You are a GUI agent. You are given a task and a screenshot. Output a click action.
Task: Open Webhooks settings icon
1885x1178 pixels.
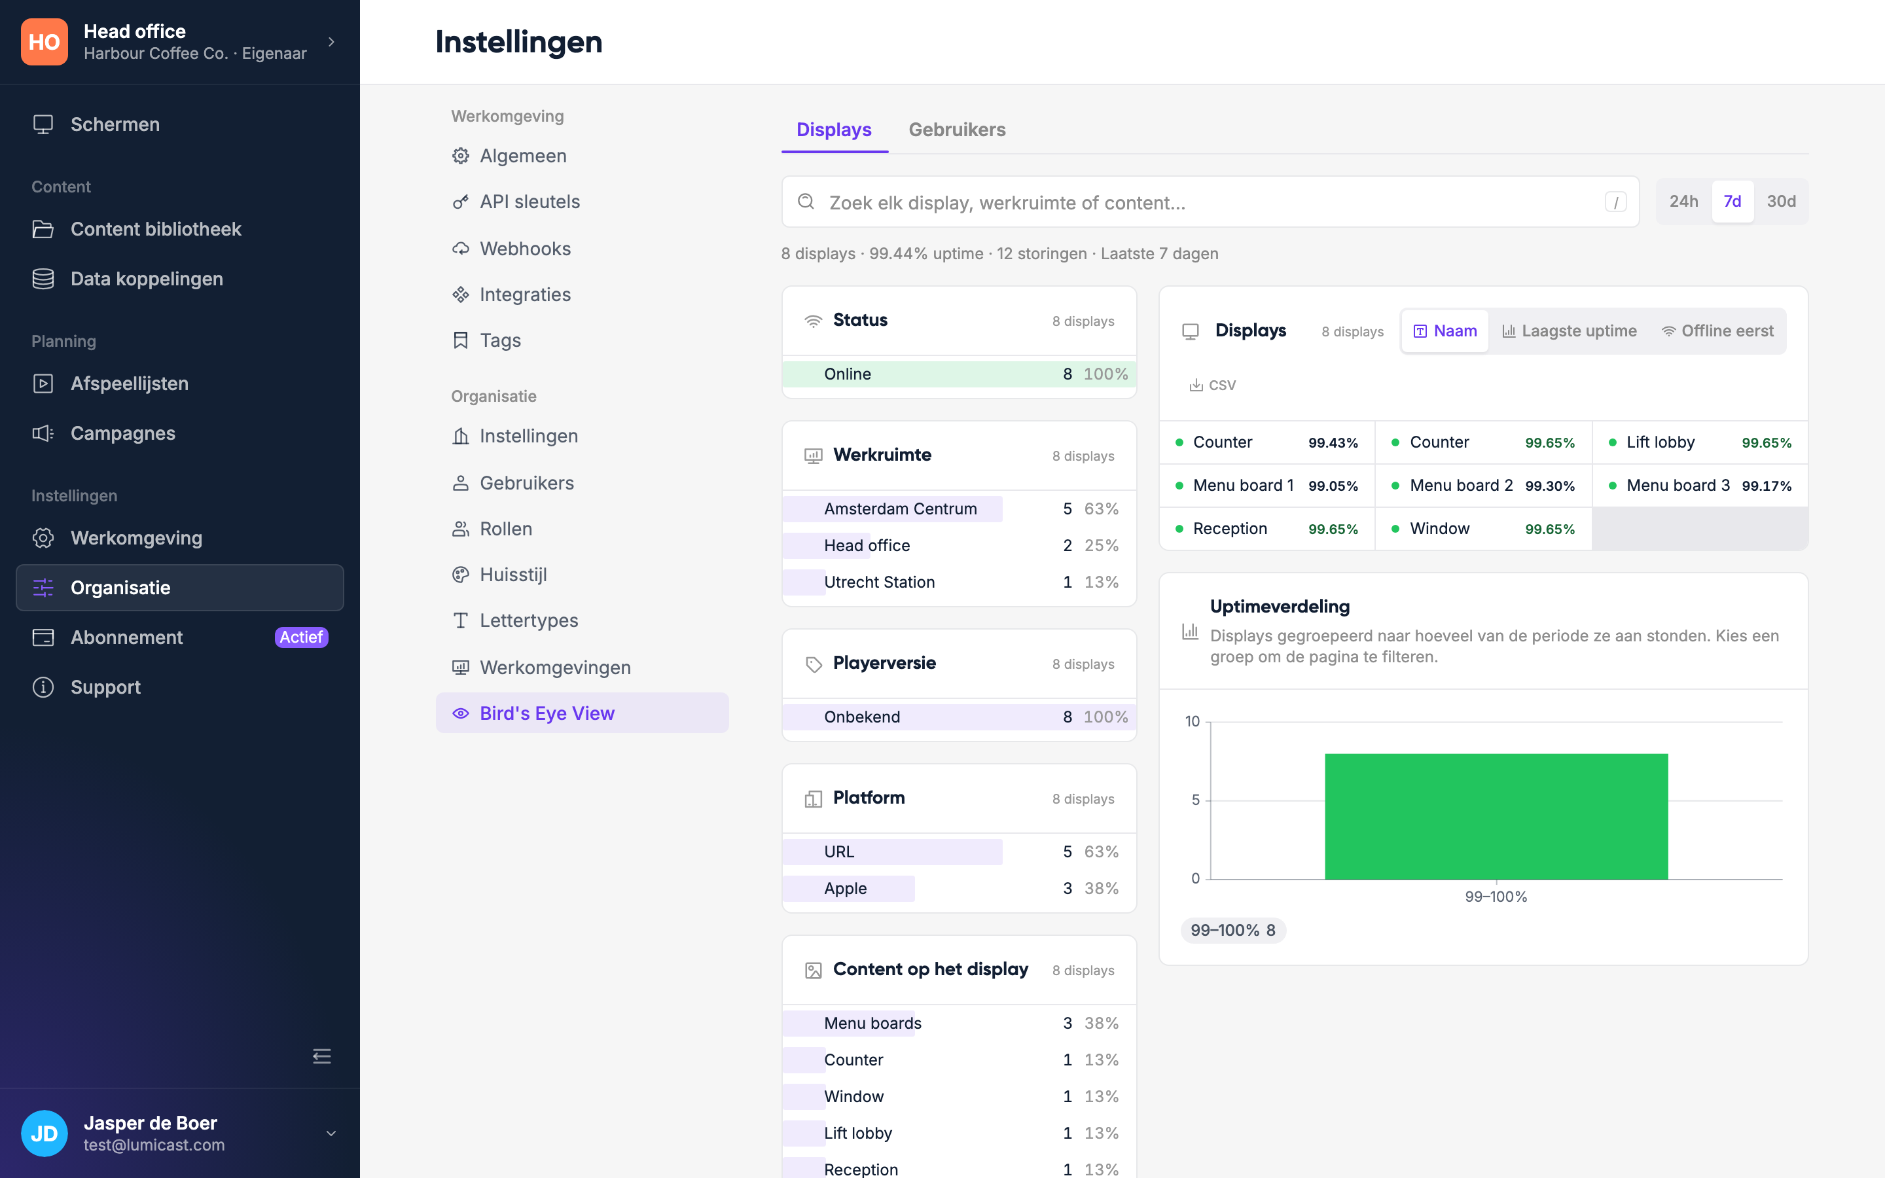click(460, 249)
